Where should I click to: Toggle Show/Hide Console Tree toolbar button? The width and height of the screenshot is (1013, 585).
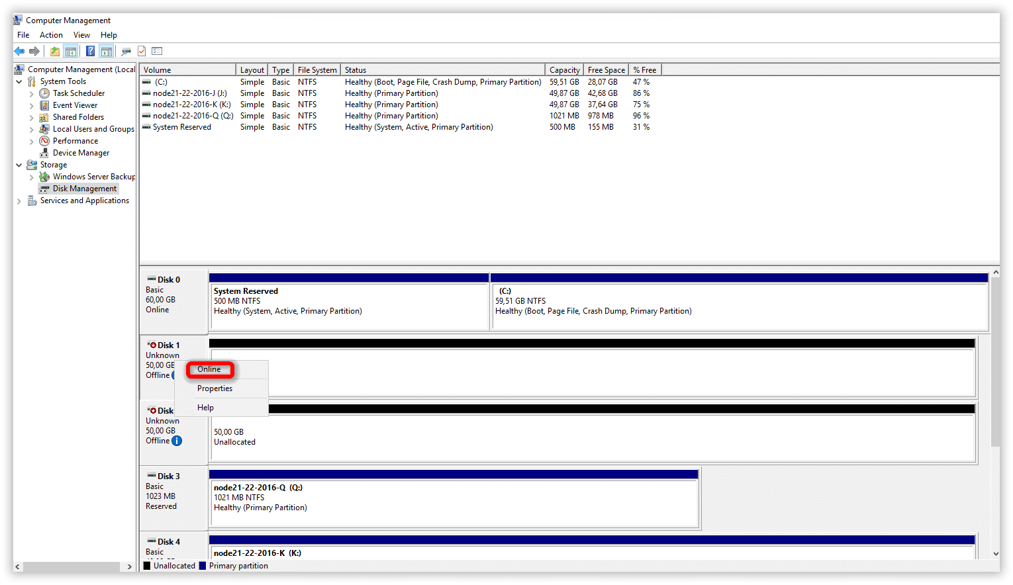[x=71, y=52]
